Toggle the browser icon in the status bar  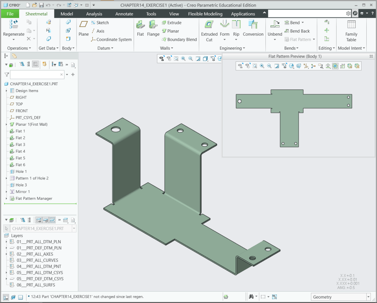click(x=13, y=297)
